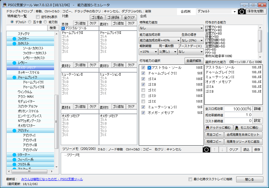Click the 設定 button
This screenshot has width=269, height=188.
pyautogui.click(x=257, y=121)
